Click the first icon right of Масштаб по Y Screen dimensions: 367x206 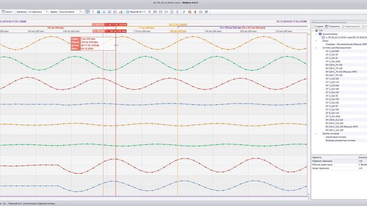coord(150,11)
